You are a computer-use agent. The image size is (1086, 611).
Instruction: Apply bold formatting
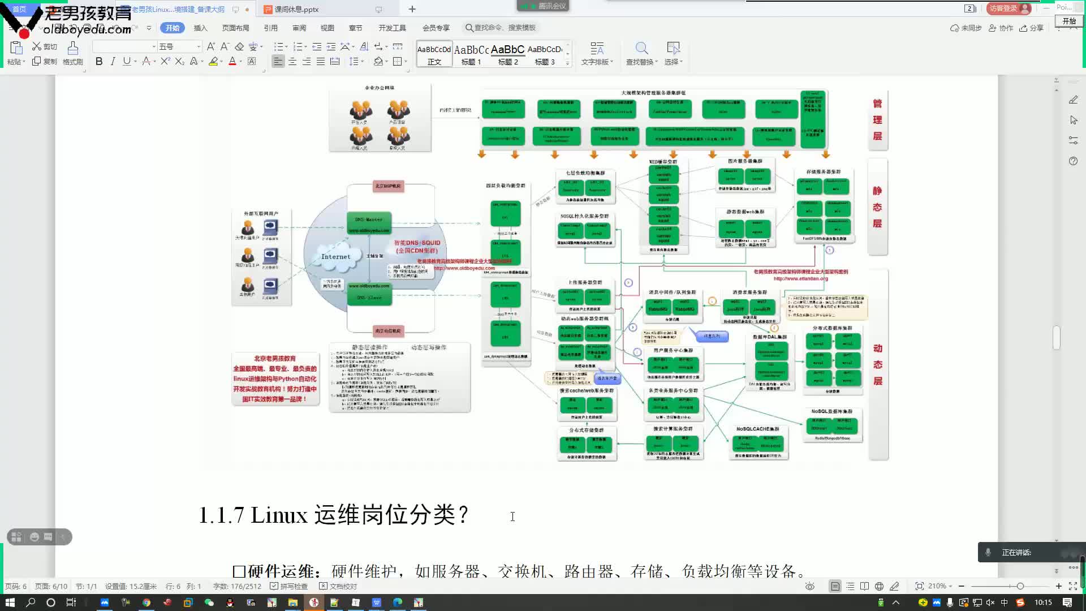tap(99, 61)
